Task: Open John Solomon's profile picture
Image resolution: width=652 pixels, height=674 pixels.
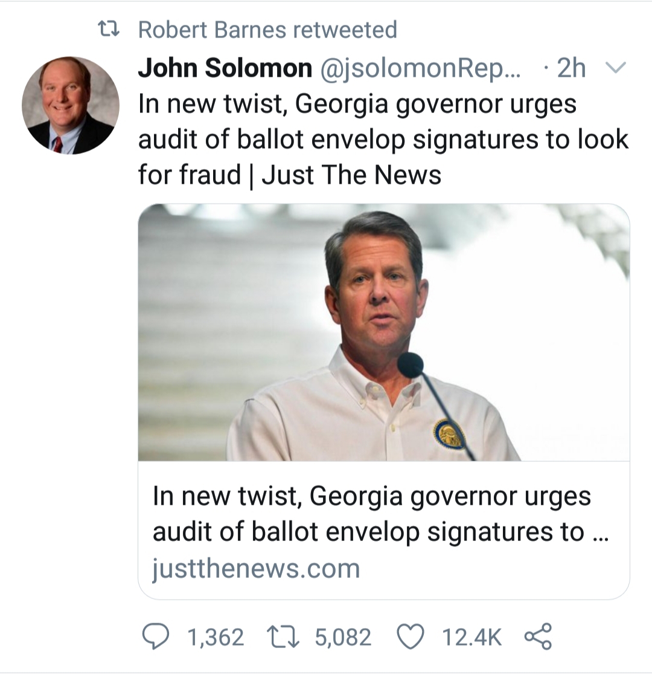Action: click(71, 105)
